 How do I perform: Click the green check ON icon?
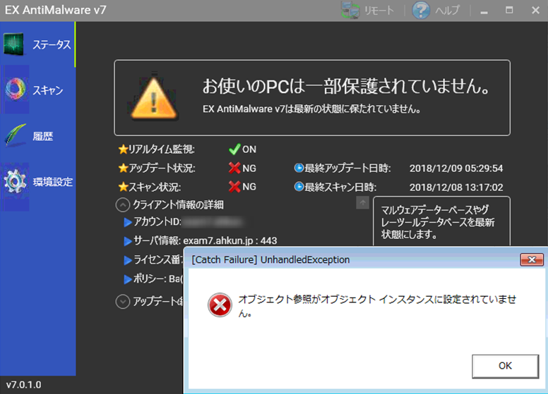point(234,149)
